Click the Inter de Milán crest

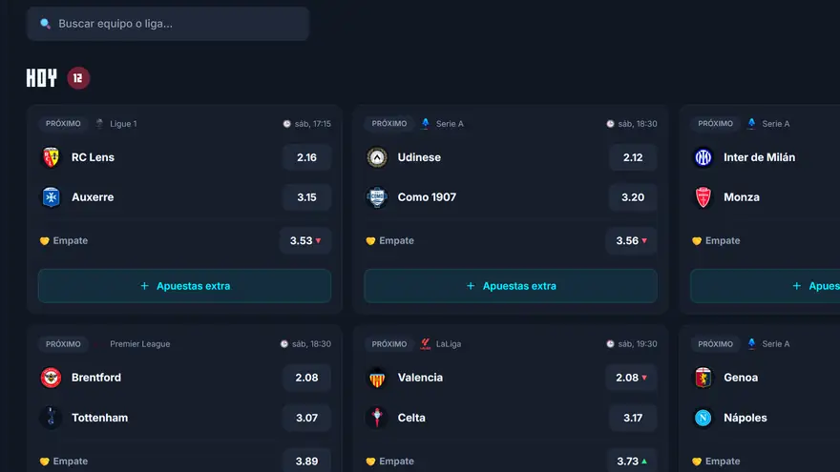(x=703, y=157)
